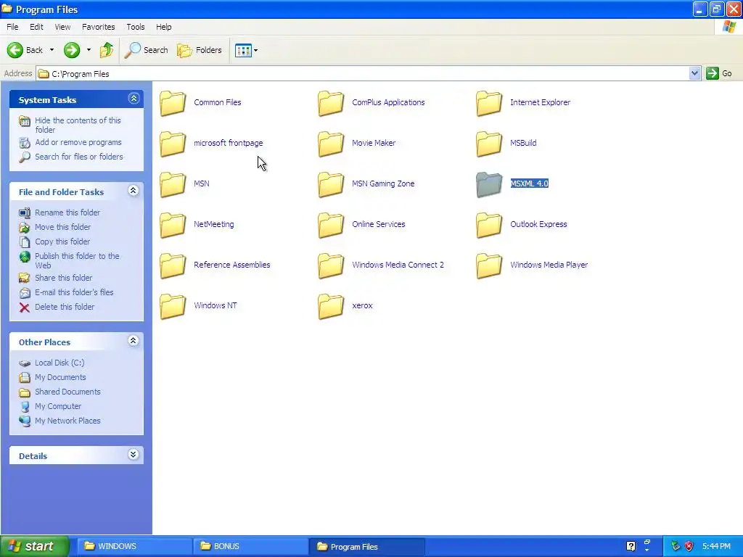This screenshot has height=557, width=743.
Task: Open the File menu
Action: tap(12, 27)
